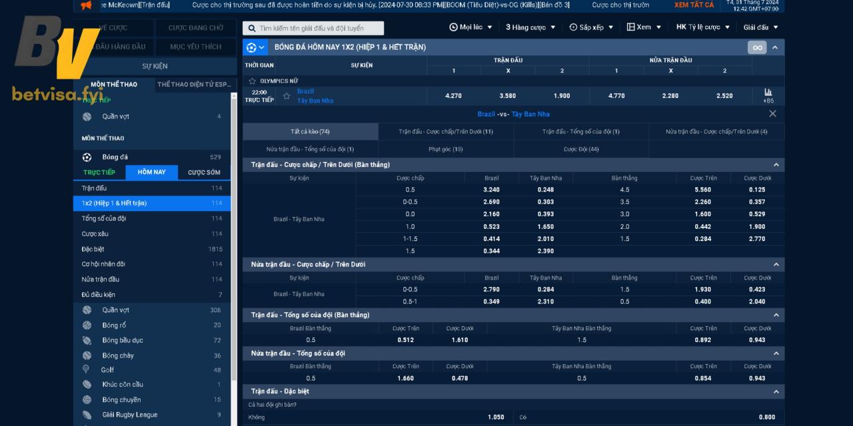Click the Bóng chuyền volleyball icon
853x426 pixels.
(87, 399)
